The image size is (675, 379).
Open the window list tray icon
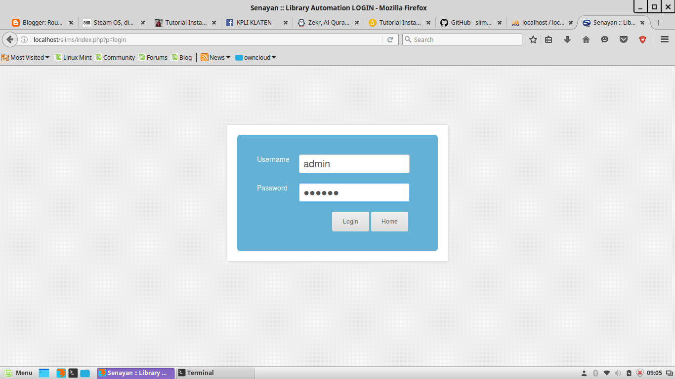point(669,373)
